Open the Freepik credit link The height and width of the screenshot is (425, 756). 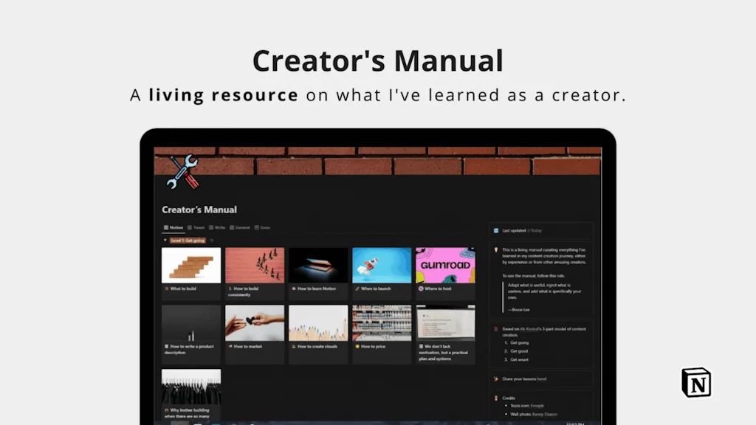[x=537, y=405]
